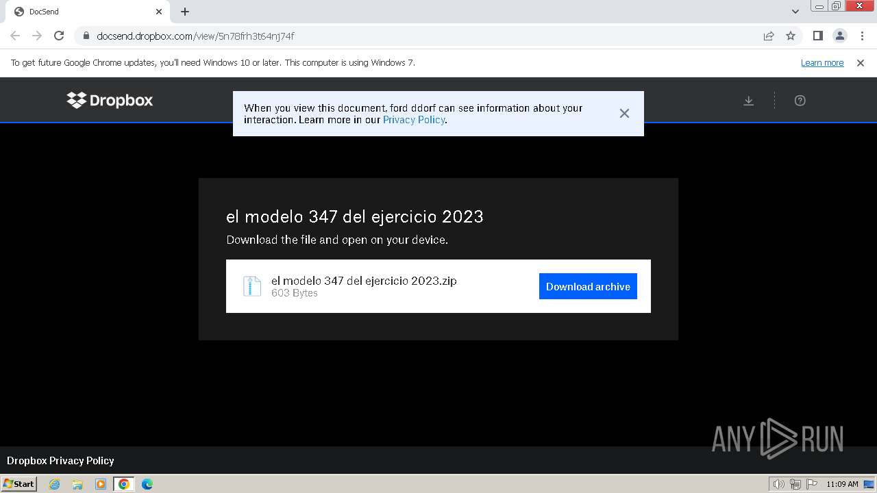Click Learn more about Chrome updates

822,63
